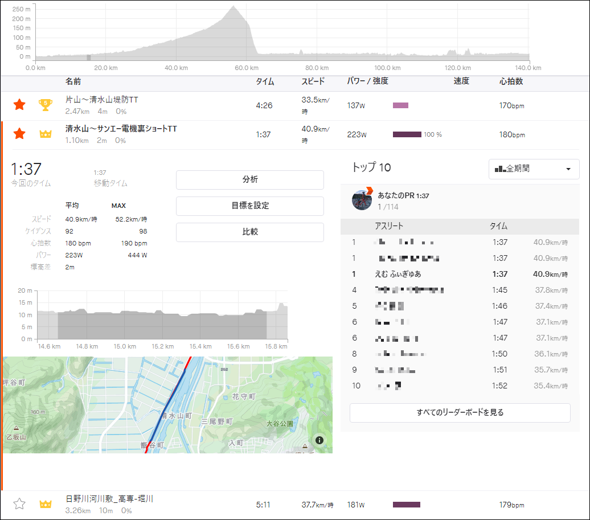Viewport: 590px width, 520px height.
Task: Open the 全期間 leaderboard period dropdown
Action: pyautogui.click(x=534, y=169)
